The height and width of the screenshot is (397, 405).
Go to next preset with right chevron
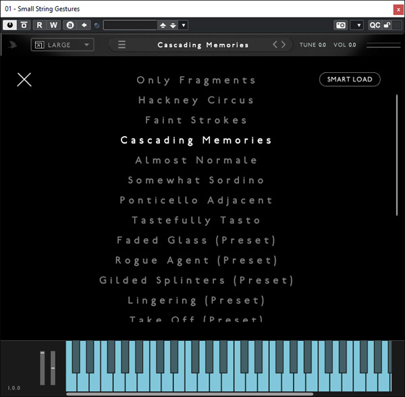click(x=284, y=45)
